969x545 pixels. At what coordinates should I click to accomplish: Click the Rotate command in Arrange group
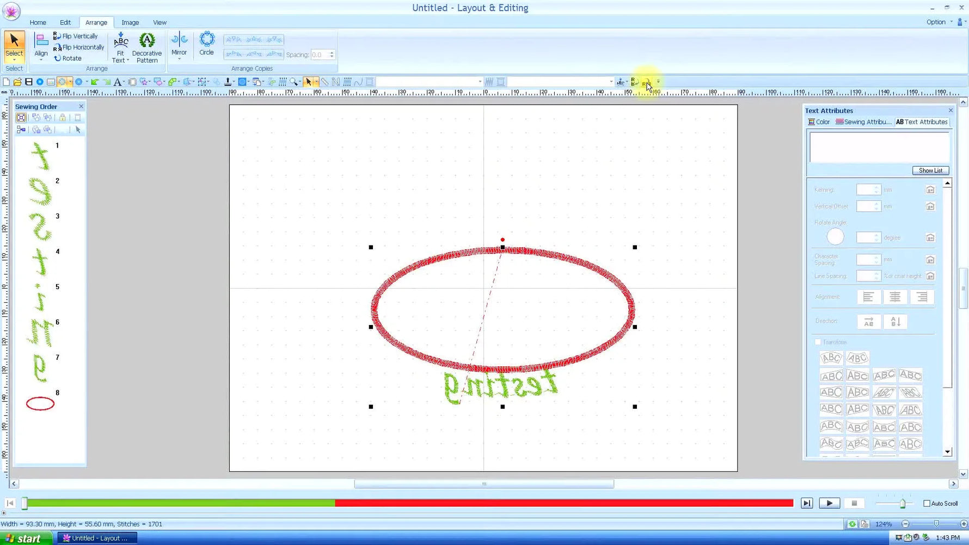tap(68, 58)
